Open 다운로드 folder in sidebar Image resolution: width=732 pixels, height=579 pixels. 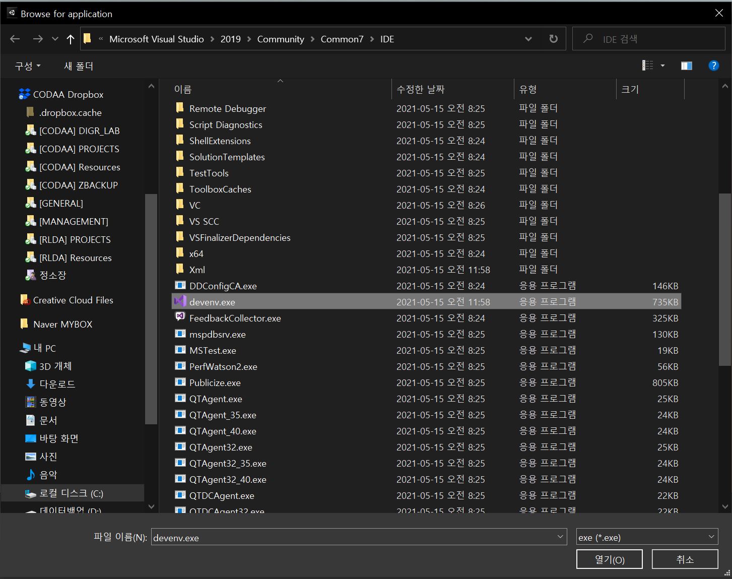(57, 384)
